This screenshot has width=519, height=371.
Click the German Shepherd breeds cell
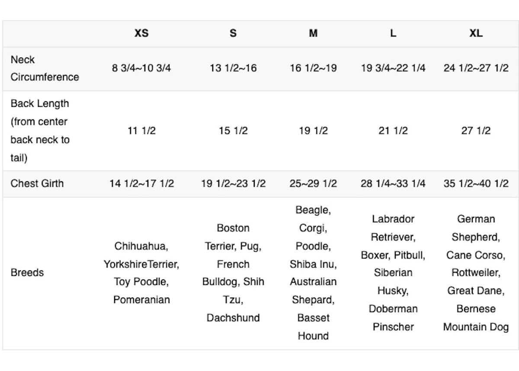476,273
